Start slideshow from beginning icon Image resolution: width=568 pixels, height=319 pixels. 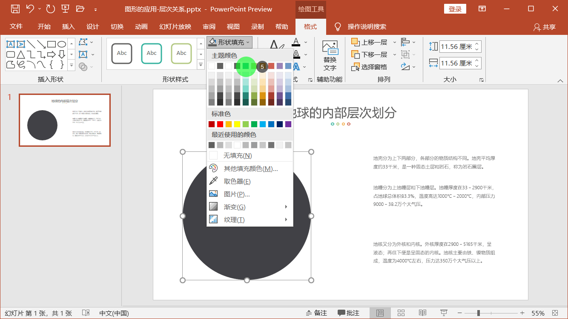click(x=65, y=9)
